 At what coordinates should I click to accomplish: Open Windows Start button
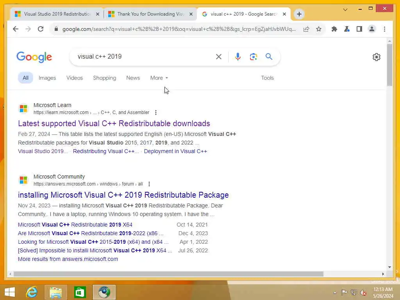10,292
